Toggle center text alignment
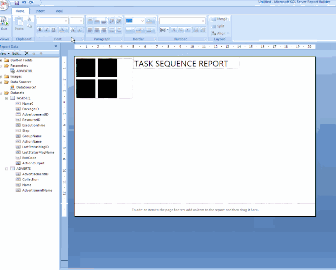The width and height of the screenshot is (336, 270). 97,30
